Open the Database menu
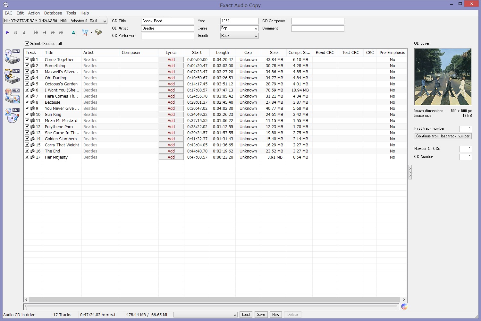Image resolution: width=481 pixels, height=321 pixels. 53,13
